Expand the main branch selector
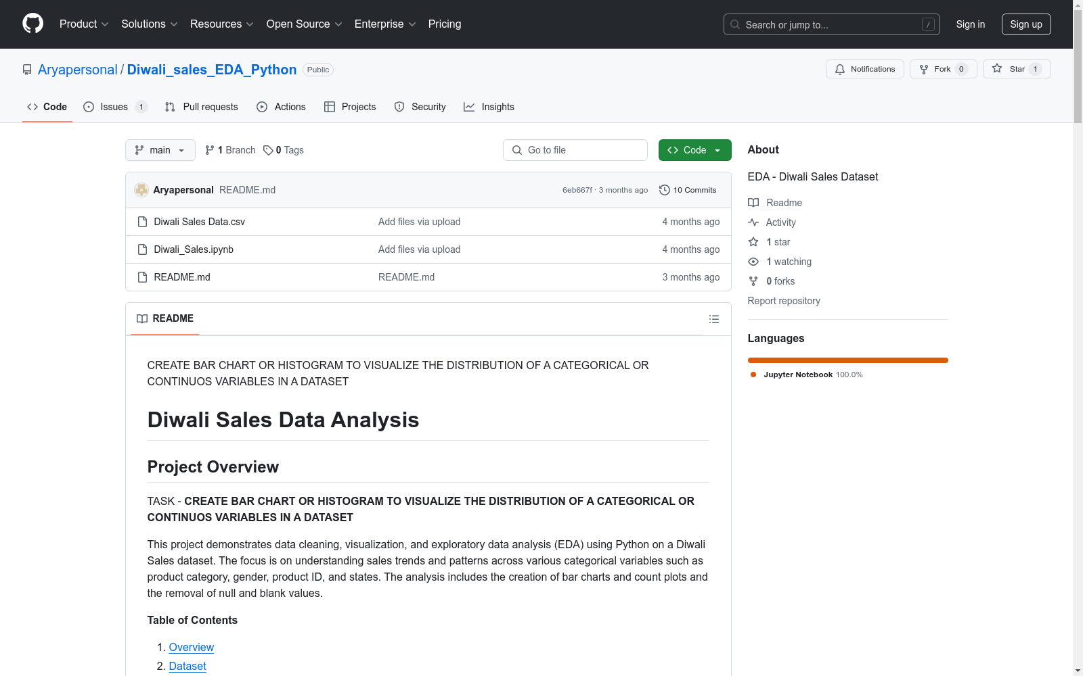The height and width of the screenshot is (676, 1083). click(x=160, y=150)
